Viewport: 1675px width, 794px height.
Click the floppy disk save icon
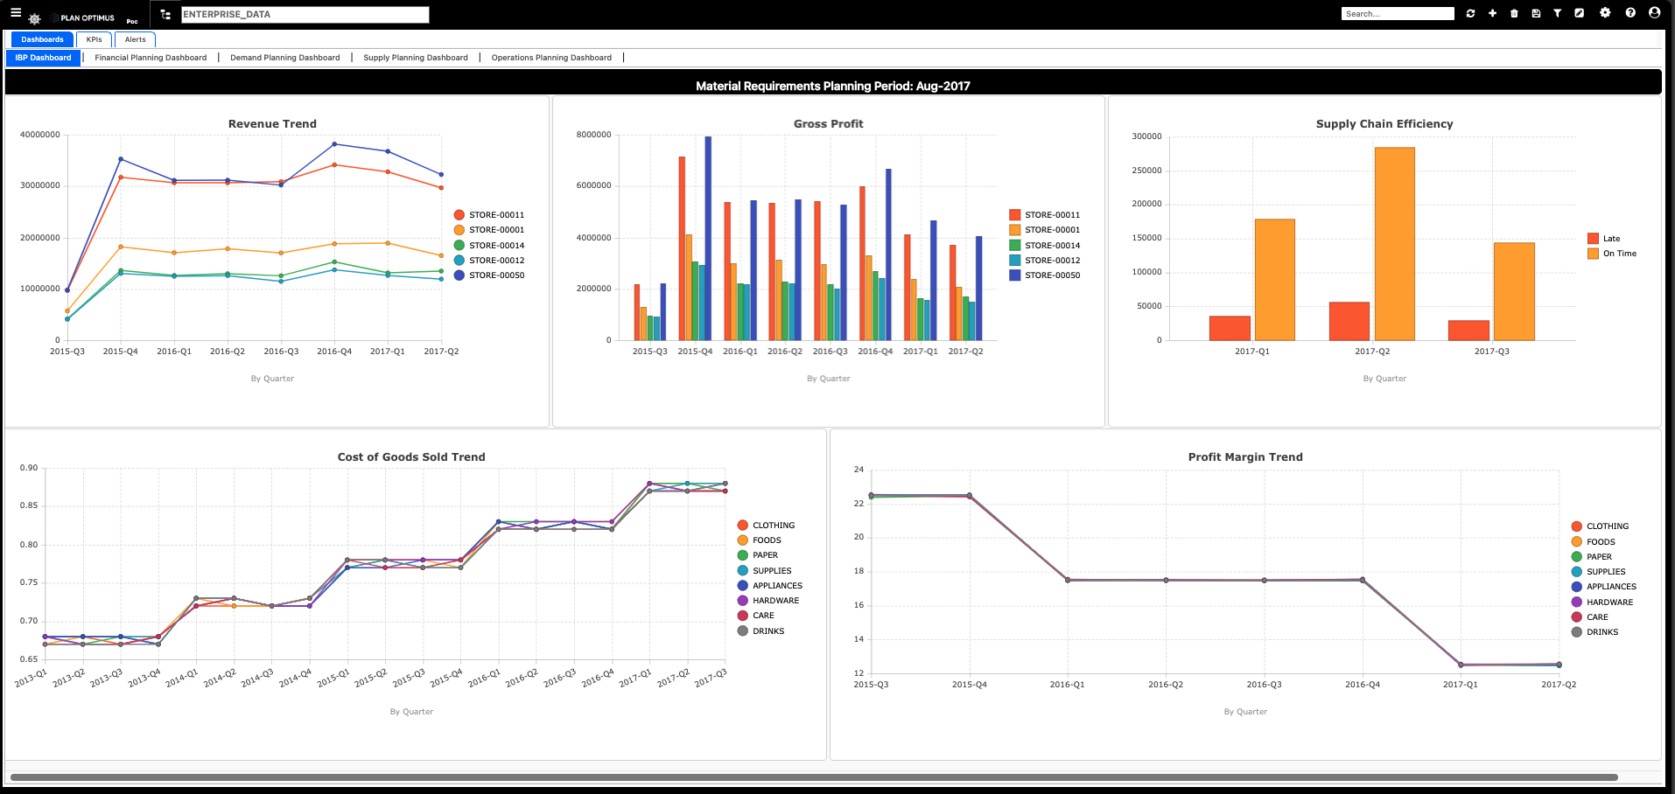click(x=1536, y=13)
